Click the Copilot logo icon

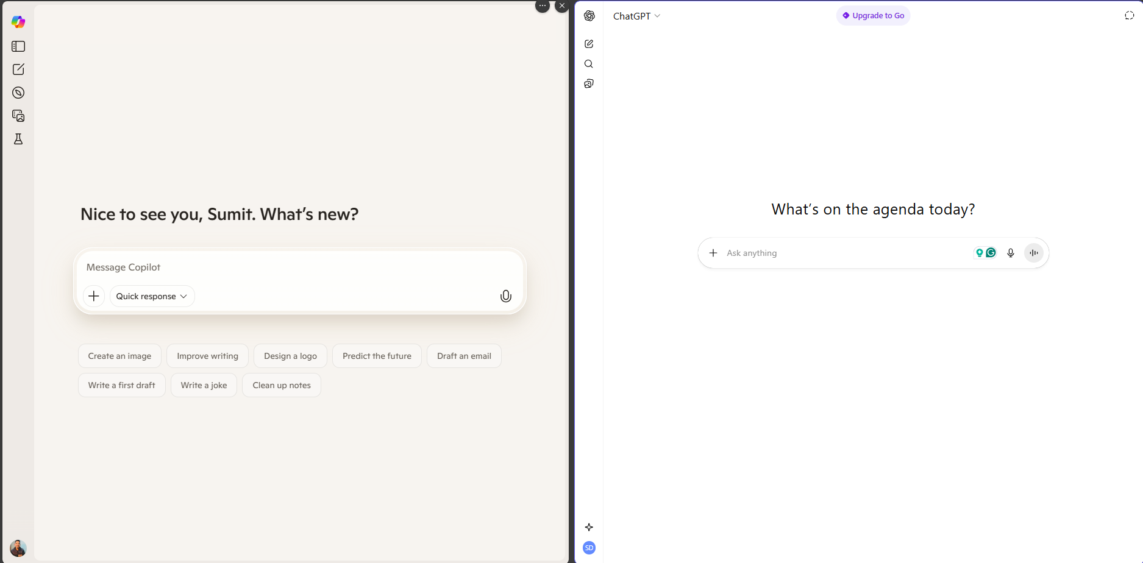18,22
